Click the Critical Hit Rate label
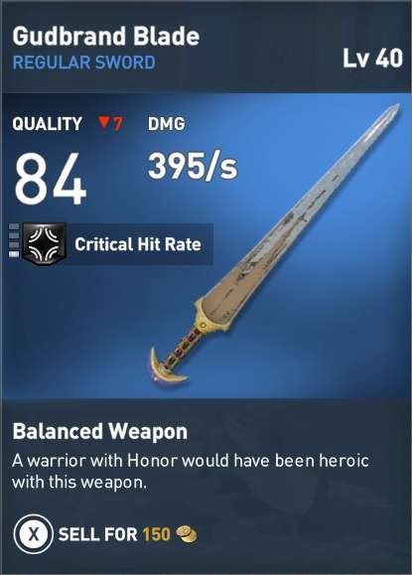 [138, 244]
